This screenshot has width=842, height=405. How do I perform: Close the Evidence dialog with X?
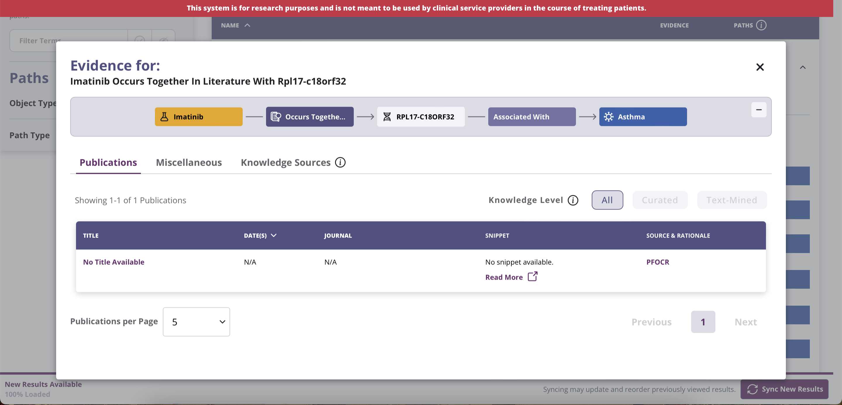click(x=760, y=67)
